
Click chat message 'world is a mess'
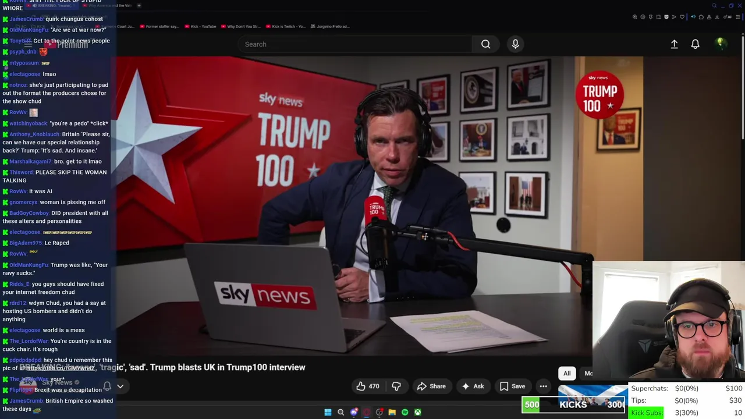(x=63, y=331)
